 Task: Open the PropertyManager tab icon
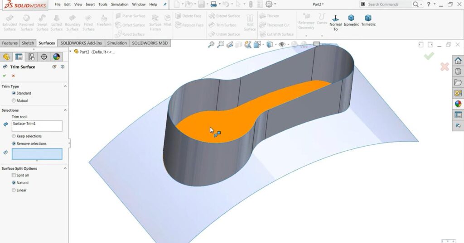click(x=19, y=57)
